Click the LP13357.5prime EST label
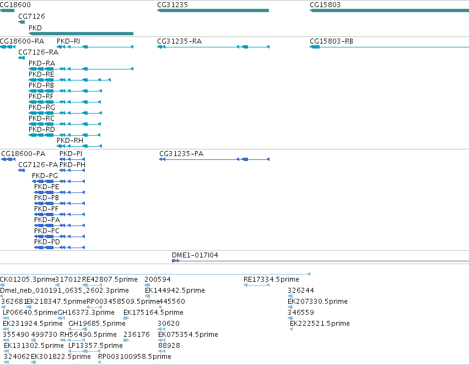Image resolution: width=469 pixels, height=365 pixels. coord(96,346)
